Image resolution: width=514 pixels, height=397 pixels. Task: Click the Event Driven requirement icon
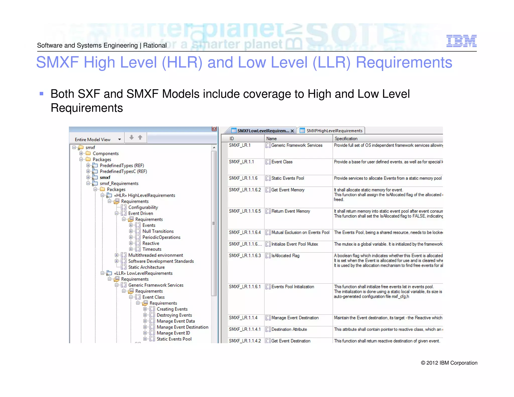click(123, 213)
